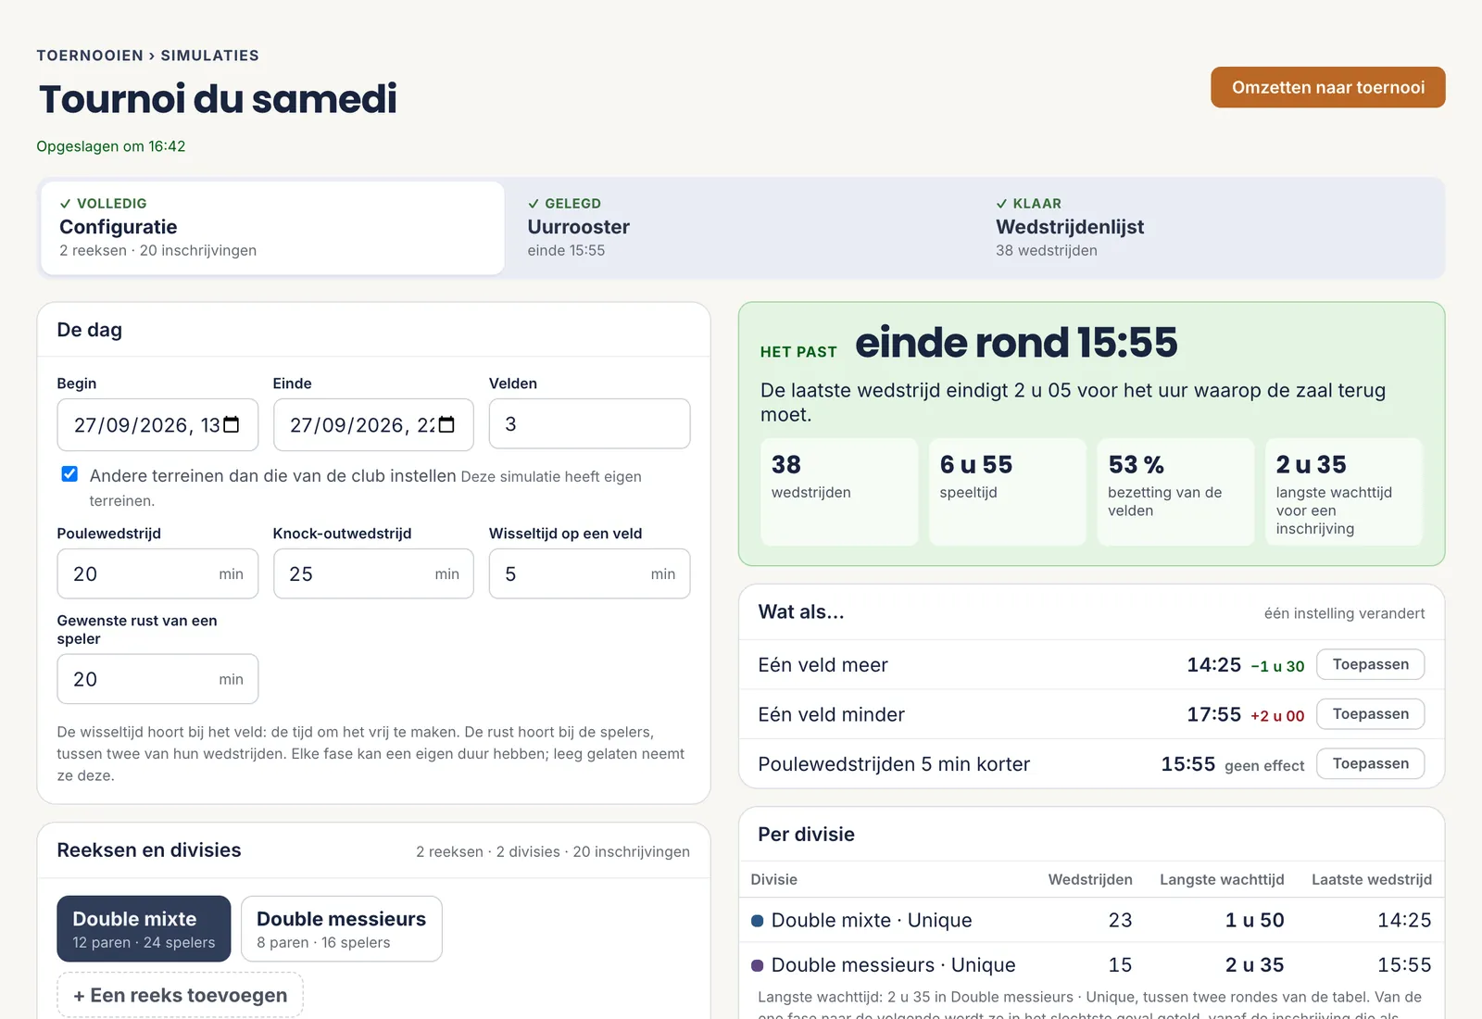
Task: Focus the Velden input field
Action: pos(589,424)
